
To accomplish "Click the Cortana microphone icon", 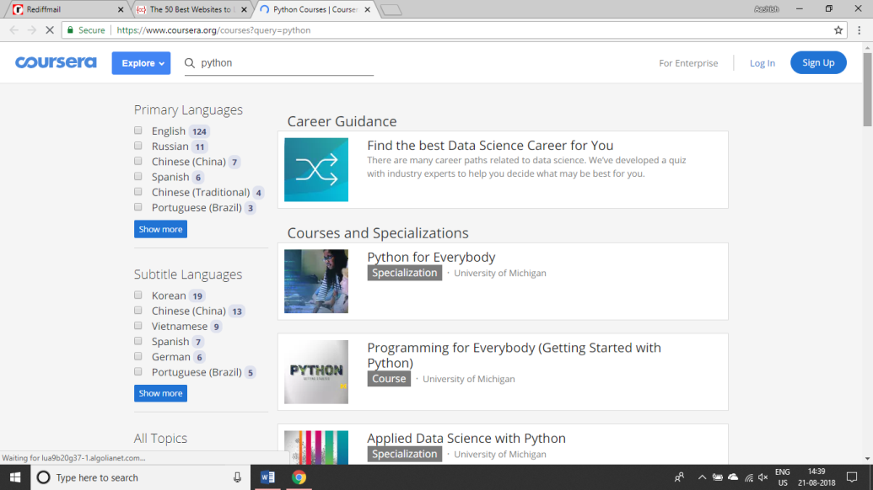I will click(x=237, y=477).
